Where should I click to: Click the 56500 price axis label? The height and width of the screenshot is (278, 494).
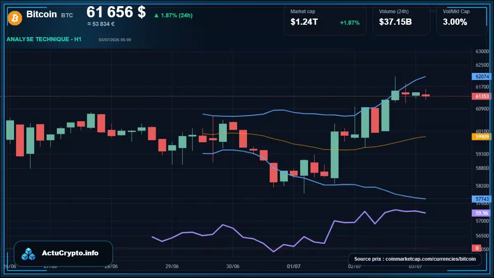(x=482, y=236)
